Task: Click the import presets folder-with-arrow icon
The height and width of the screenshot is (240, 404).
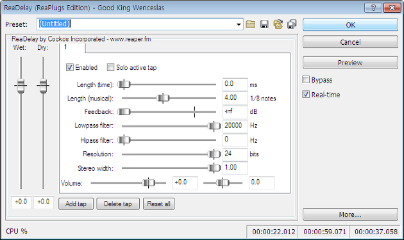Action: click(x=278, y=24)
